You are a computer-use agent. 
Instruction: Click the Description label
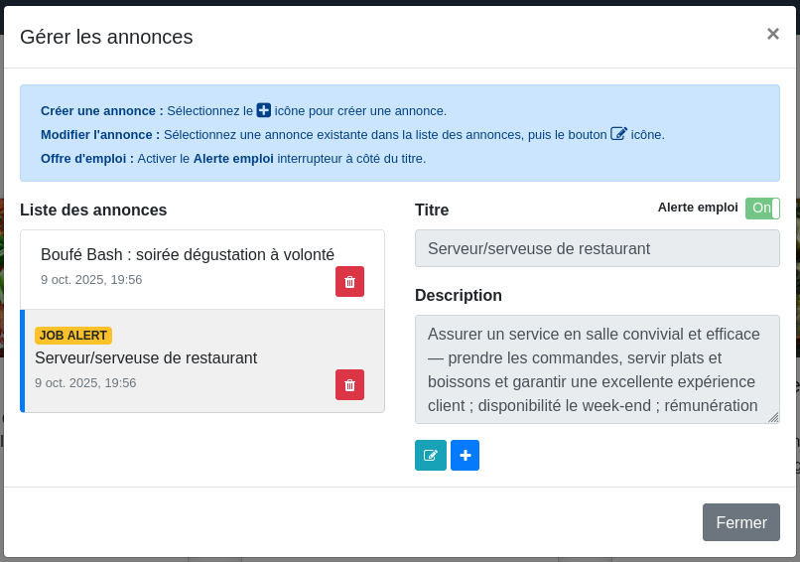point(459,295)
